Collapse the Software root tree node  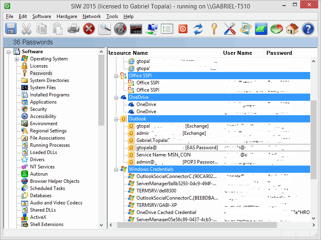coord(8,52)
